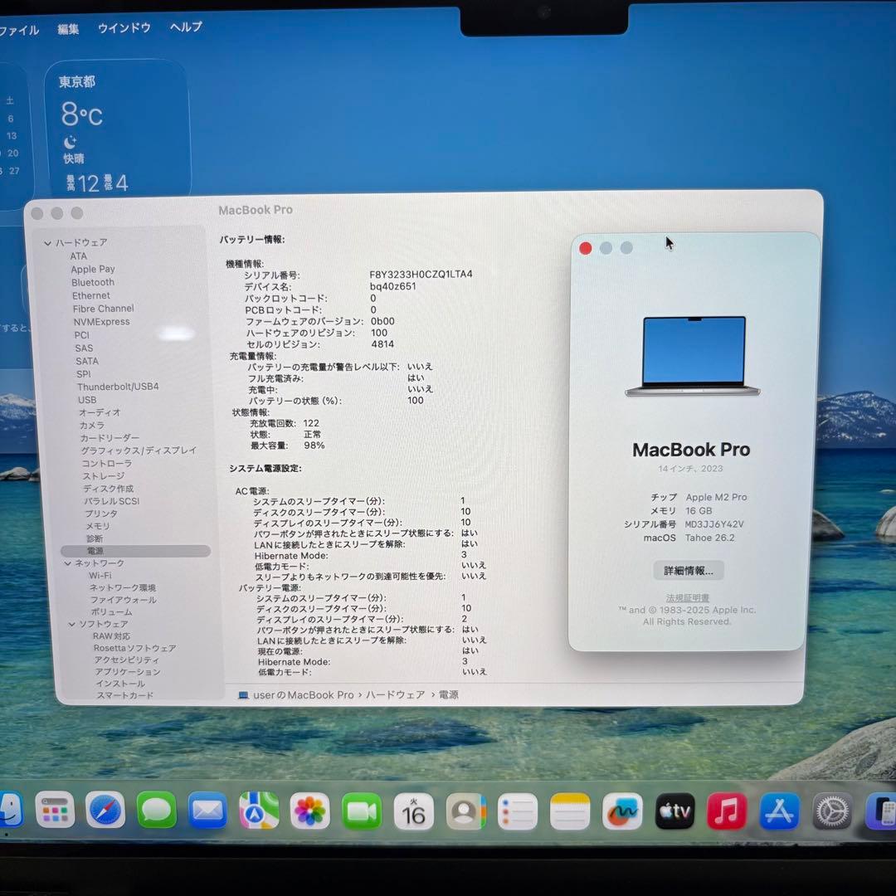Open the ヘルプ menu in the menu bar
This screenshot has height=896, width=896.
pos(184,27)
